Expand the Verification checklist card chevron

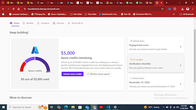point(180,65)
